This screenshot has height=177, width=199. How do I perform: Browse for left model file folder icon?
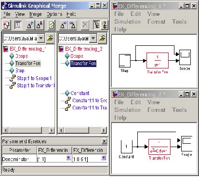point(50,38)
